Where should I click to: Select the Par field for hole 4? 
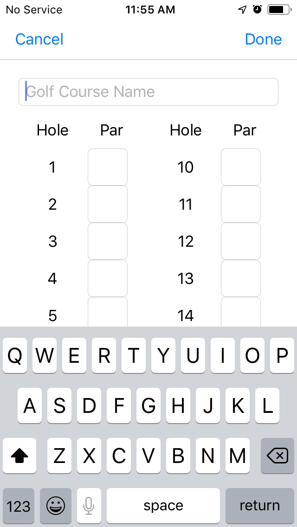coord(107,278)
